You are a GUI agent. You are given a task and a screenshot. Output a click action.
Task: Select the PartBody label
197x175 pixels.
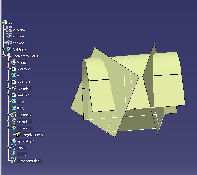point(19,50)
